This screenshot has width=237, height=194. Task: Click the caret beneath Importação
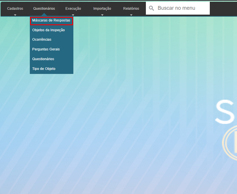click(102, 15)
